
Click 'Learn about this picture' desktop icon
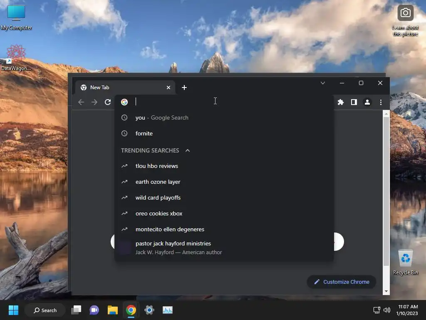tap(405, 21)
